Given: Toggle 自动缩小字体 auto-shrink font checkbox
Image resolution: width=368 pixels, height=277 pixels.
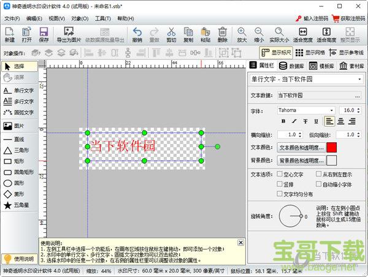Looking at the screenshot, I should click(x=318, y=184).
